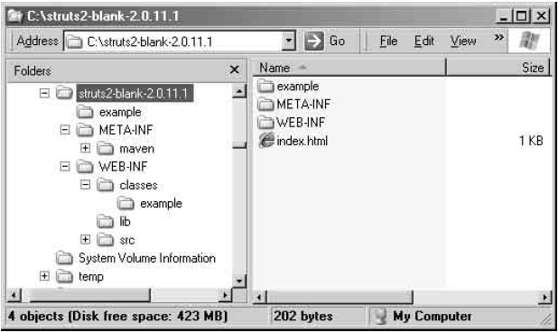Click folder tree scroll up arrow

(x=239, y=92)
